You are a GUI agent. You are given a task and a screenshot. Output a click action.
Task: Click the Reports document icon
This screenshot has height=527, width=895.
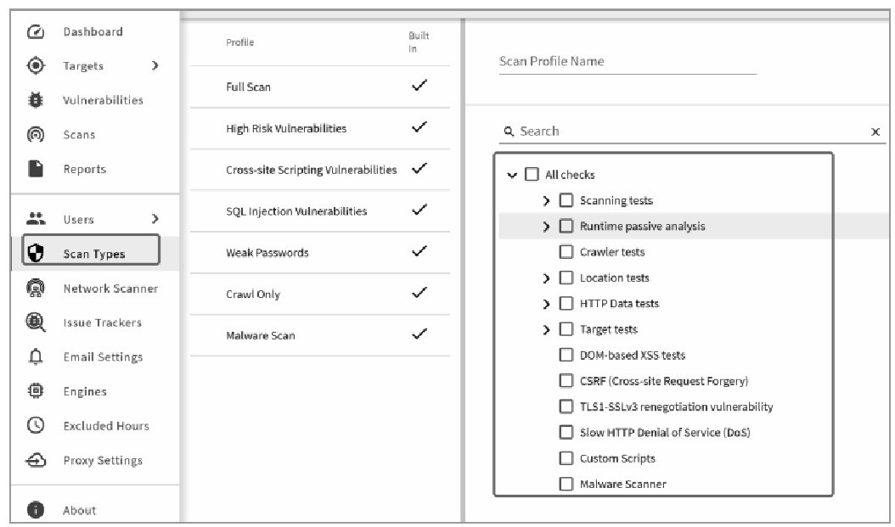36,169
